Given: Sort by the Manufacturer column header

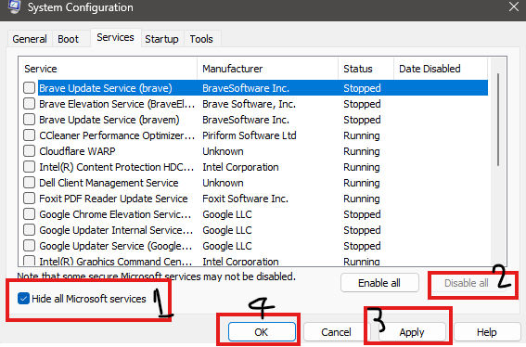Looking at the screenshot, I should tap(268, 69).
